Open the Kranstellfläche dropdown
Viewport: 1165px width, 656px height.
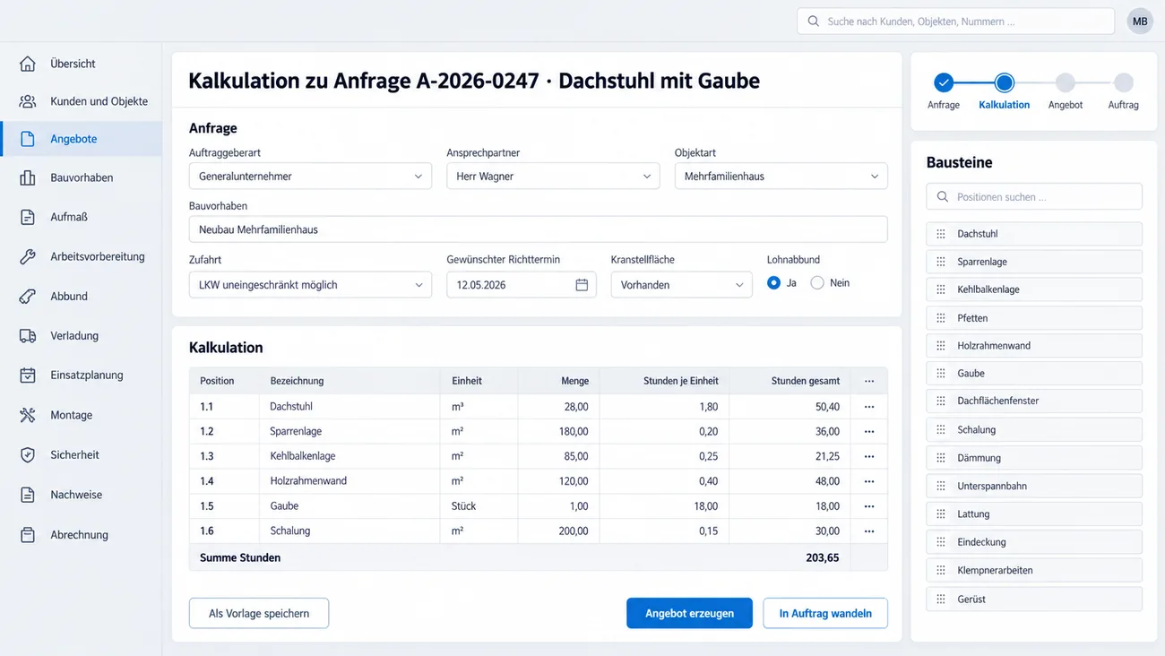(681, 285)
